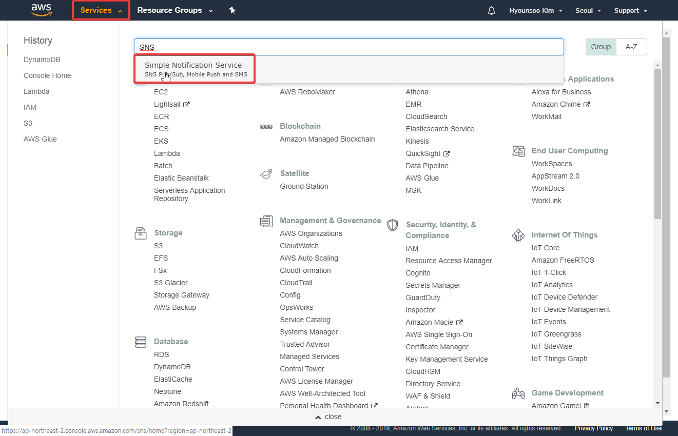Viewport: 678px width, 436px height.
Task: Open AWS Glue from History
Action: [40, 139]
